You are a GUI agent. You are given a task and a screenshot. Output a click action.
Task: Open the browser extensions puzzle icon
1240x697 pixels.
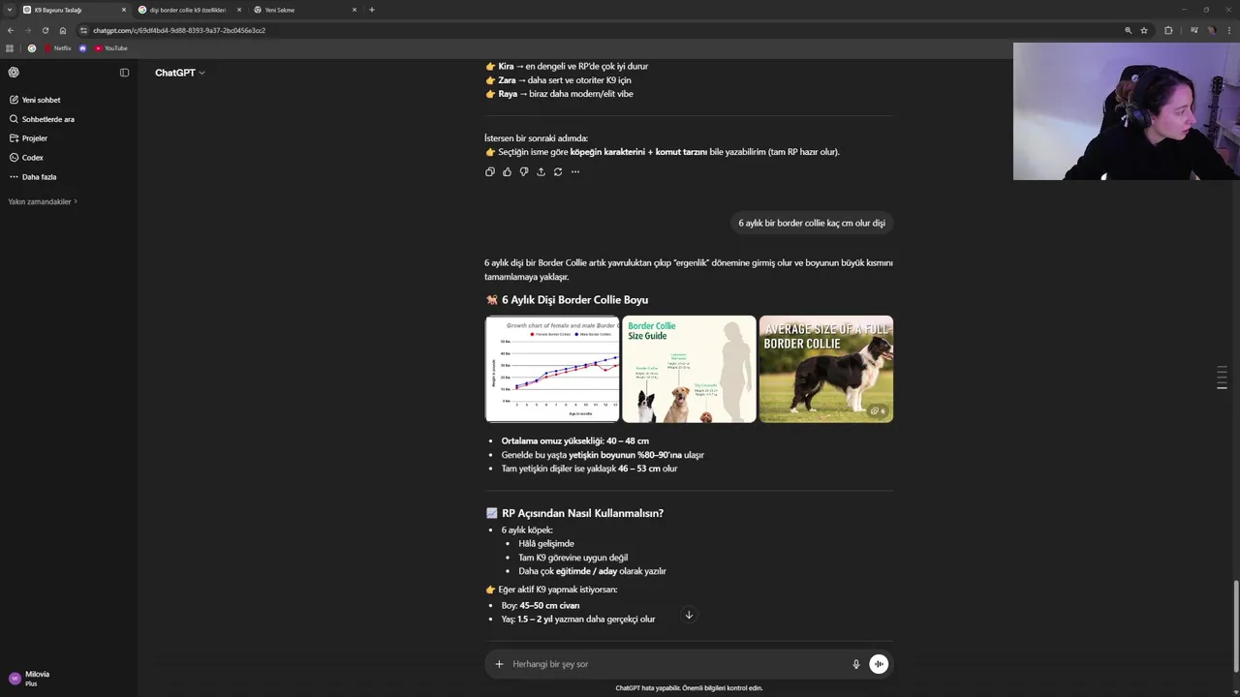1168,30
